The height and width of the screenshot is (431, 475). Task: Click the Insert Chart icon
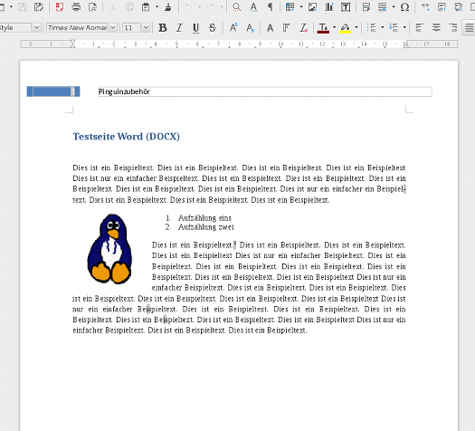(329, 6)
